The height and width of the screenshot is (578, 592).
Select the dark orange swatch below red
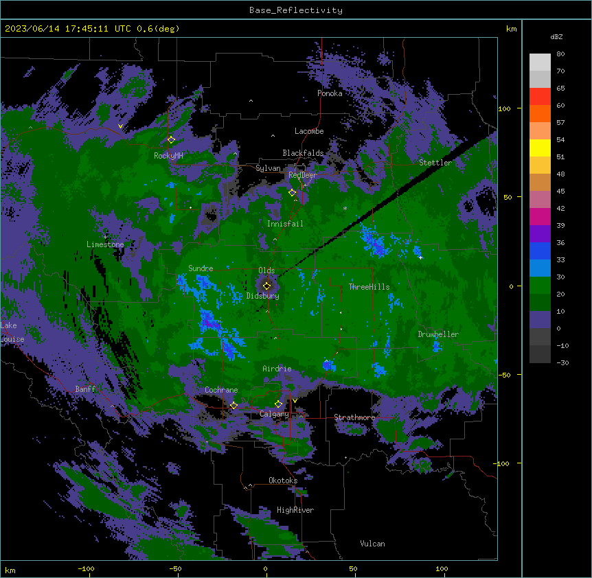(540, 113)
